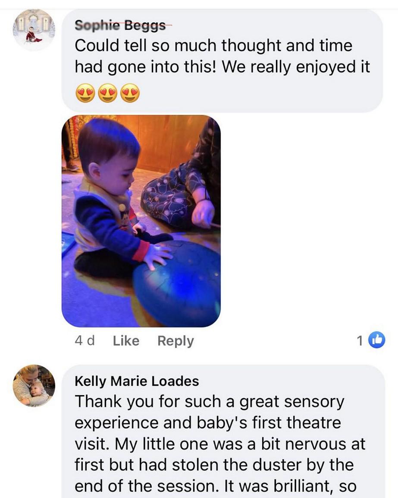
Task: Tap the last heart-eyes emoji
Action: [130, 93]
